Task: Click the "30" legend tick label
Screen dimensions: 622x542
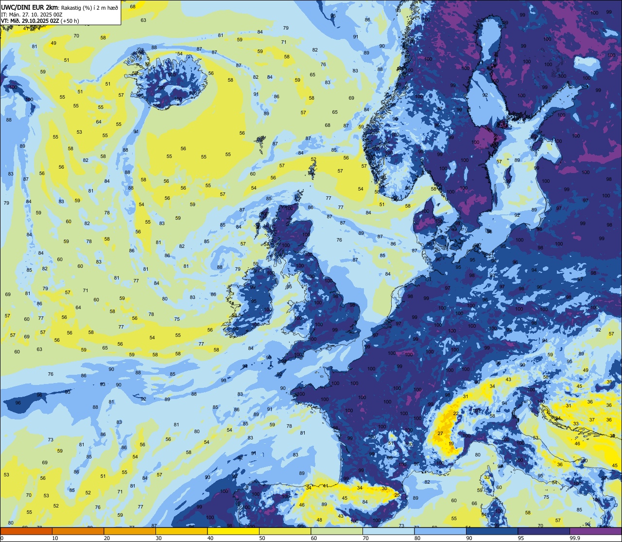Action: coord(158,538)
